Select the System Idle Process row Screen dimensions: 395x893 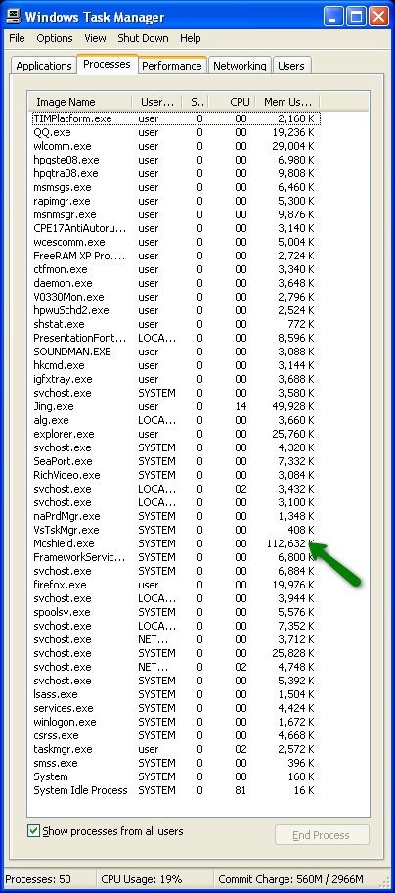[174, 790]
